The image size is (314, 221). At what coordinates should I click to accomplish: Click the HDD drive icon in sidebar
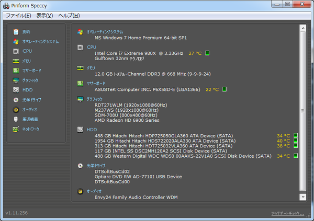point(16,90)
